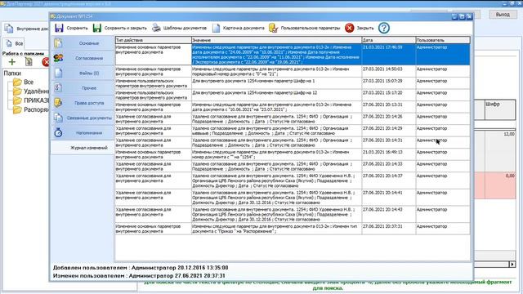Click the red delete folder icon in main window
The image size is (523, 294).
click(46, 62)
